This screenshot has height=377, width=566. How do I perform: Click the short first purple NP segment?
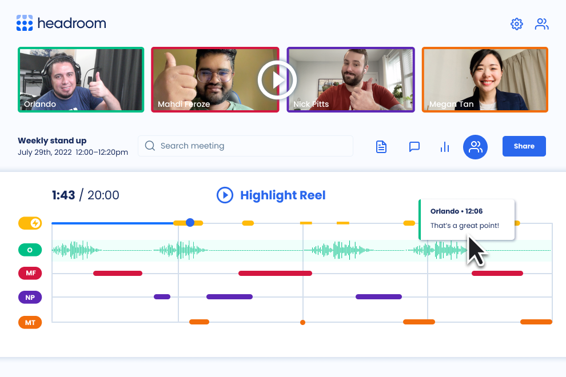pos(162,297)
